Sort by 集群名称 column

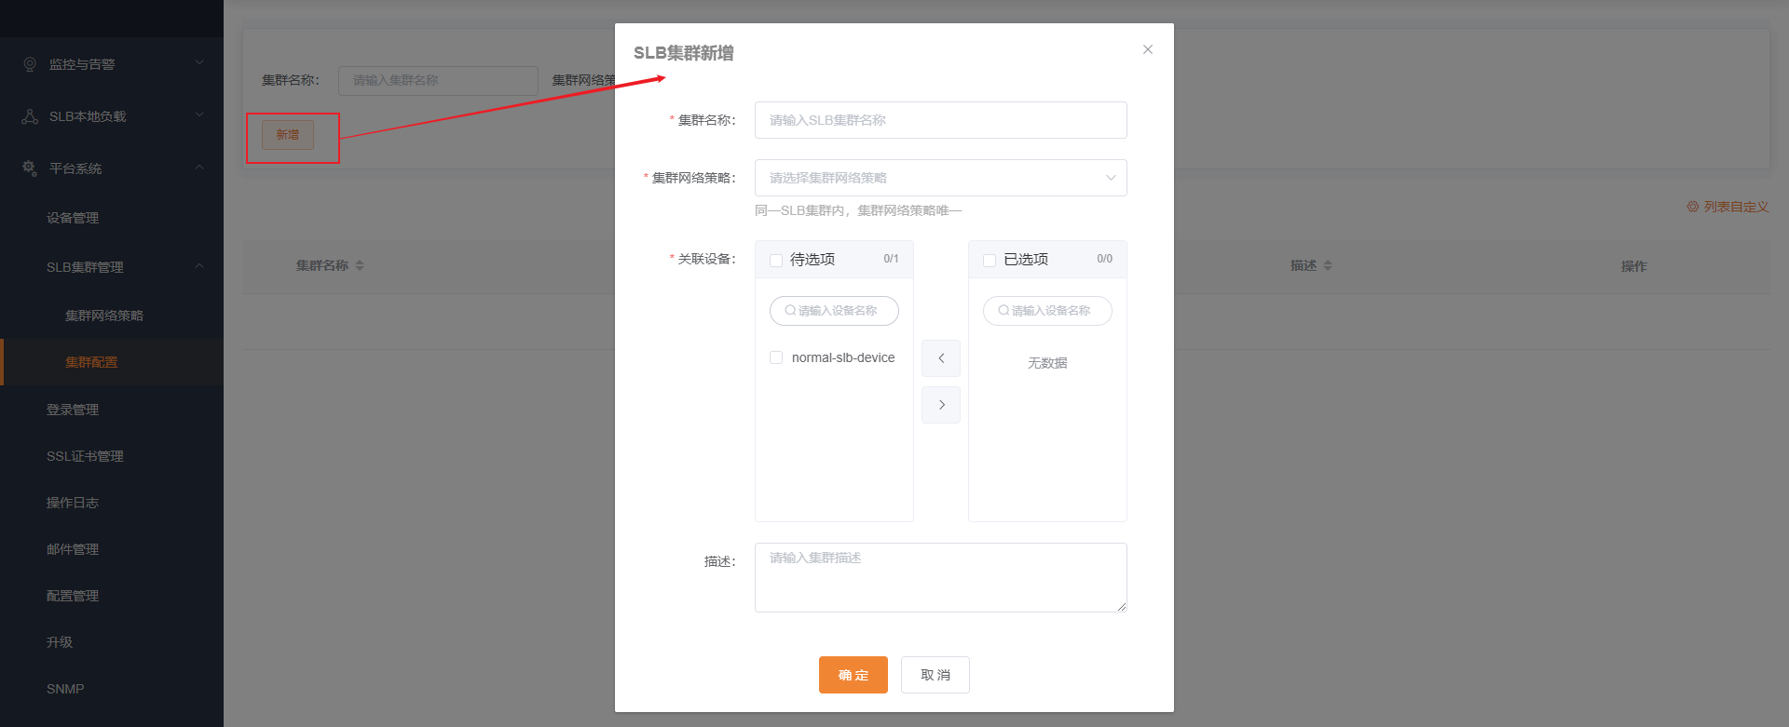click(360, 266)
